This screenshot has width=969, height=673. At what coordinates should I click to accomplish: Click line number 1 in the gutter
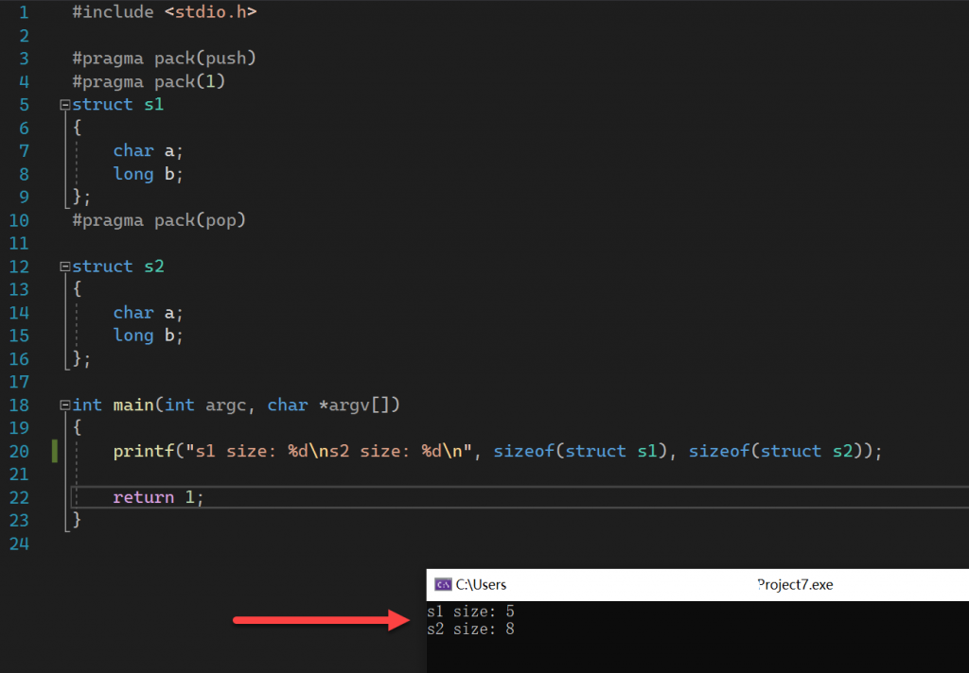coord(23,12)
